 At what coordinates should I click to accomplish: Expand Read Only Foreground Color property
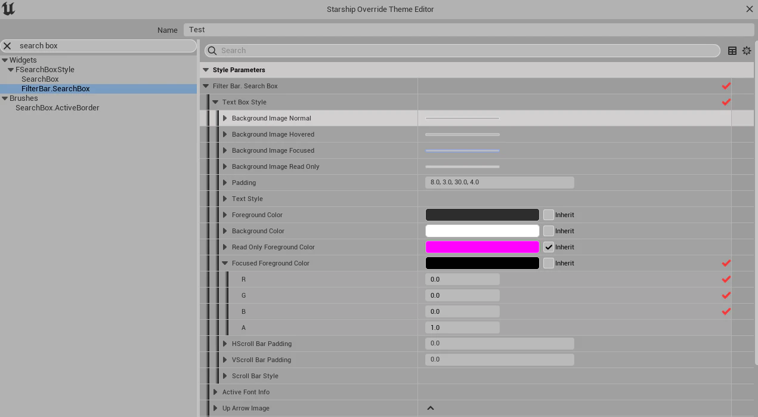coord(225,247)
